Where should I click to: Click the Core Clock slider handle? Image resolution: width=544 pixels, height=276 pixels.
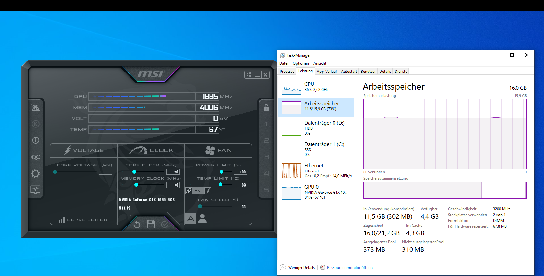[134, 172]
